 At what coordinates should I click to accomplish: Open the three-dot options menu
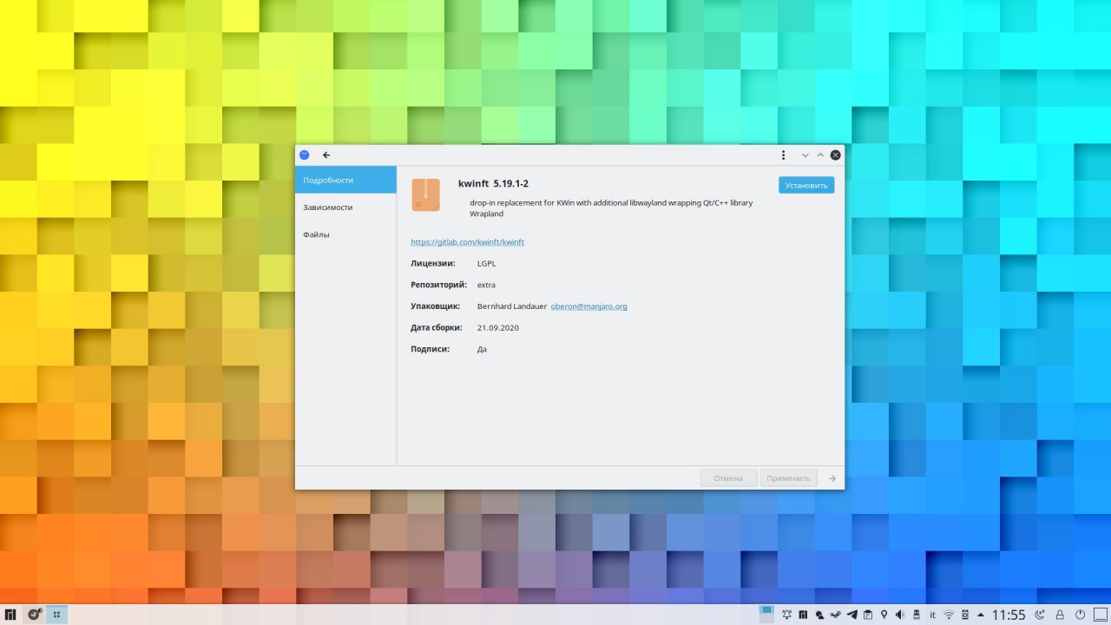tap(783, 155)
